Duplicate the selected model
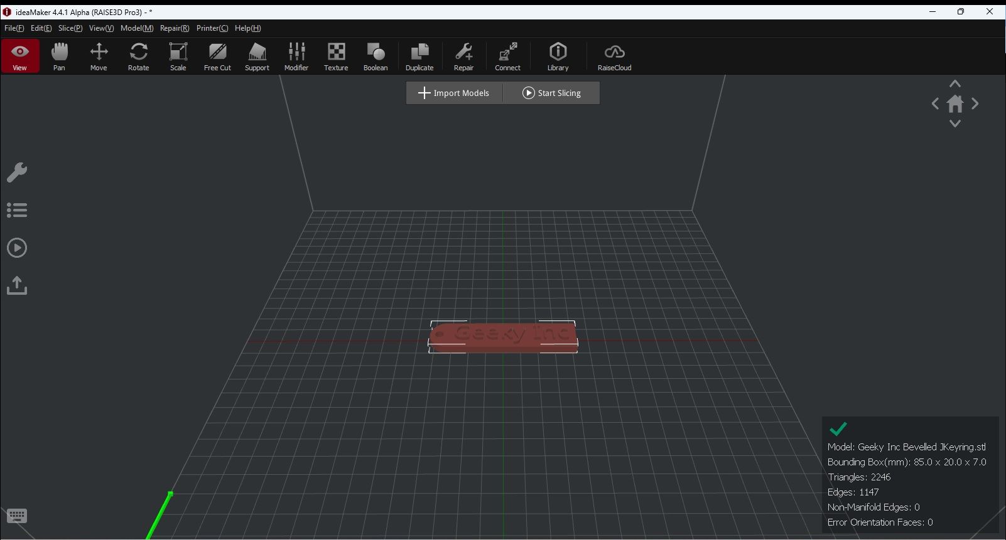The image size is (1006, 540). coord(419,56)
